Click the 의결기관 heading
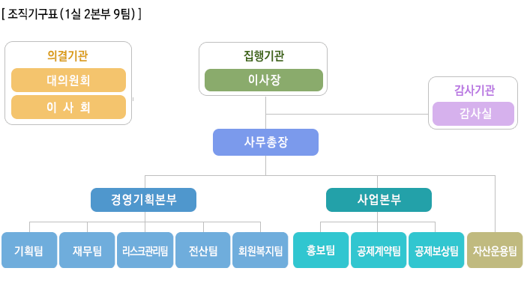The image size is (524, 286). coord(67,55)
